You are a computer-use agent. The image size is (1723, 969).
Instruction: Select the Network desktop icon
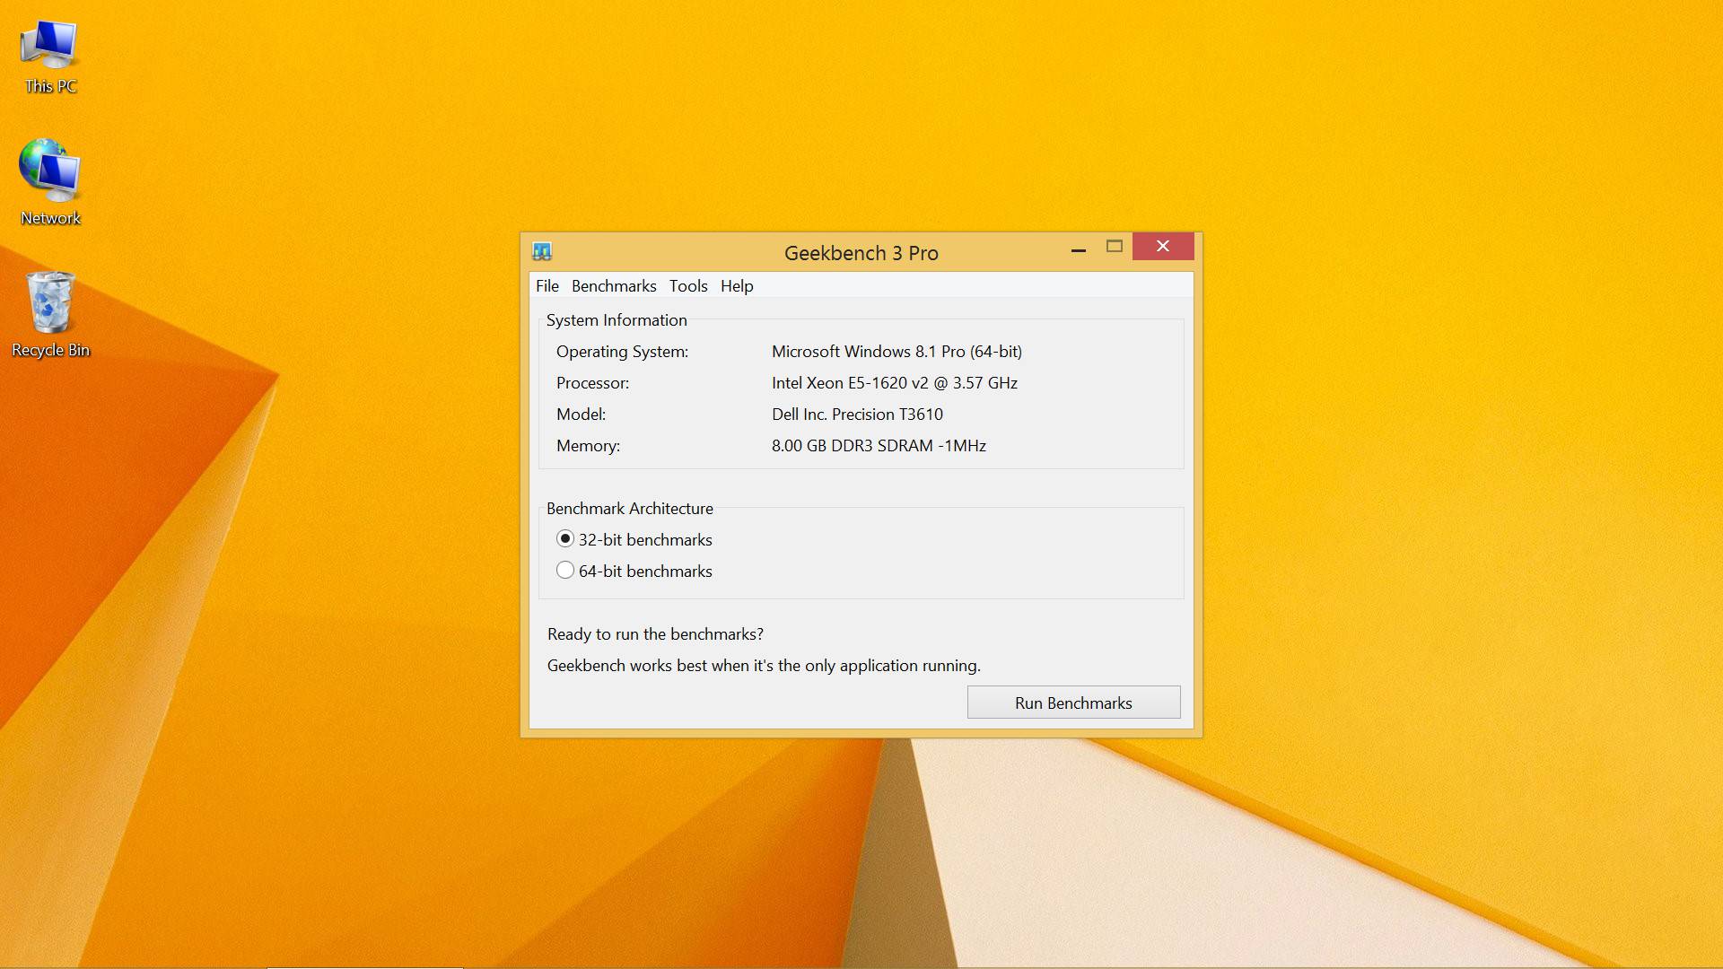coord(51,182)
